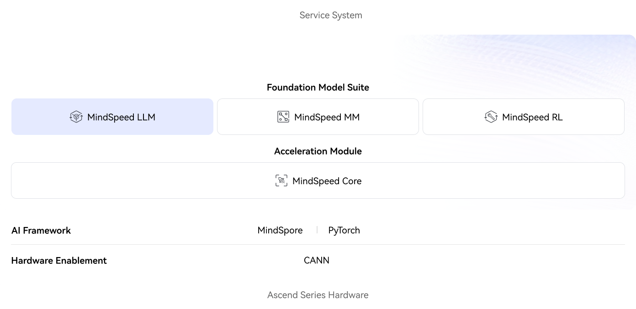
Task: Click the MindSpore framework link
Action: [280, 230]
